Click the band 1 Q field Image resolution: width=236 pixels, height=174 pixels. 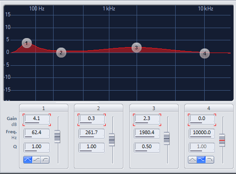point(37,148)
